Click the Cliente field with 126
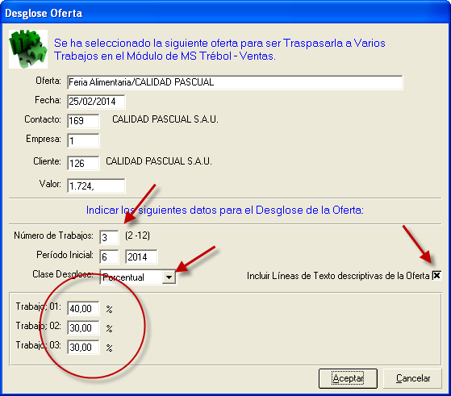This screenshot has width=451, height=396. point(83,164)
